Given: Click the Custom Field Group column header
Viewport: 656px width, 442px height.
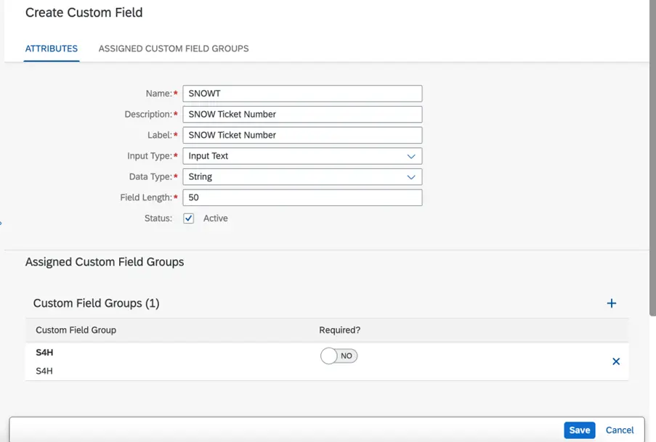Looking at the screenshot, I should pos(76,330).
